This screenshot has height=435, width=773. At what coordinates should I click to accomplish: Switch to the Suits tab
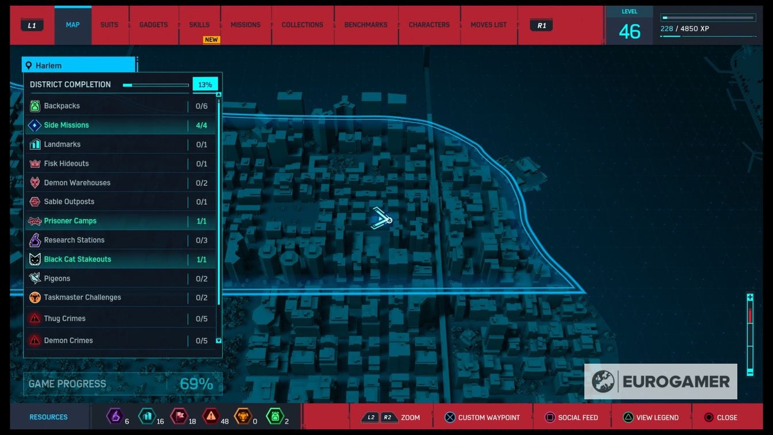click(109, 25)
